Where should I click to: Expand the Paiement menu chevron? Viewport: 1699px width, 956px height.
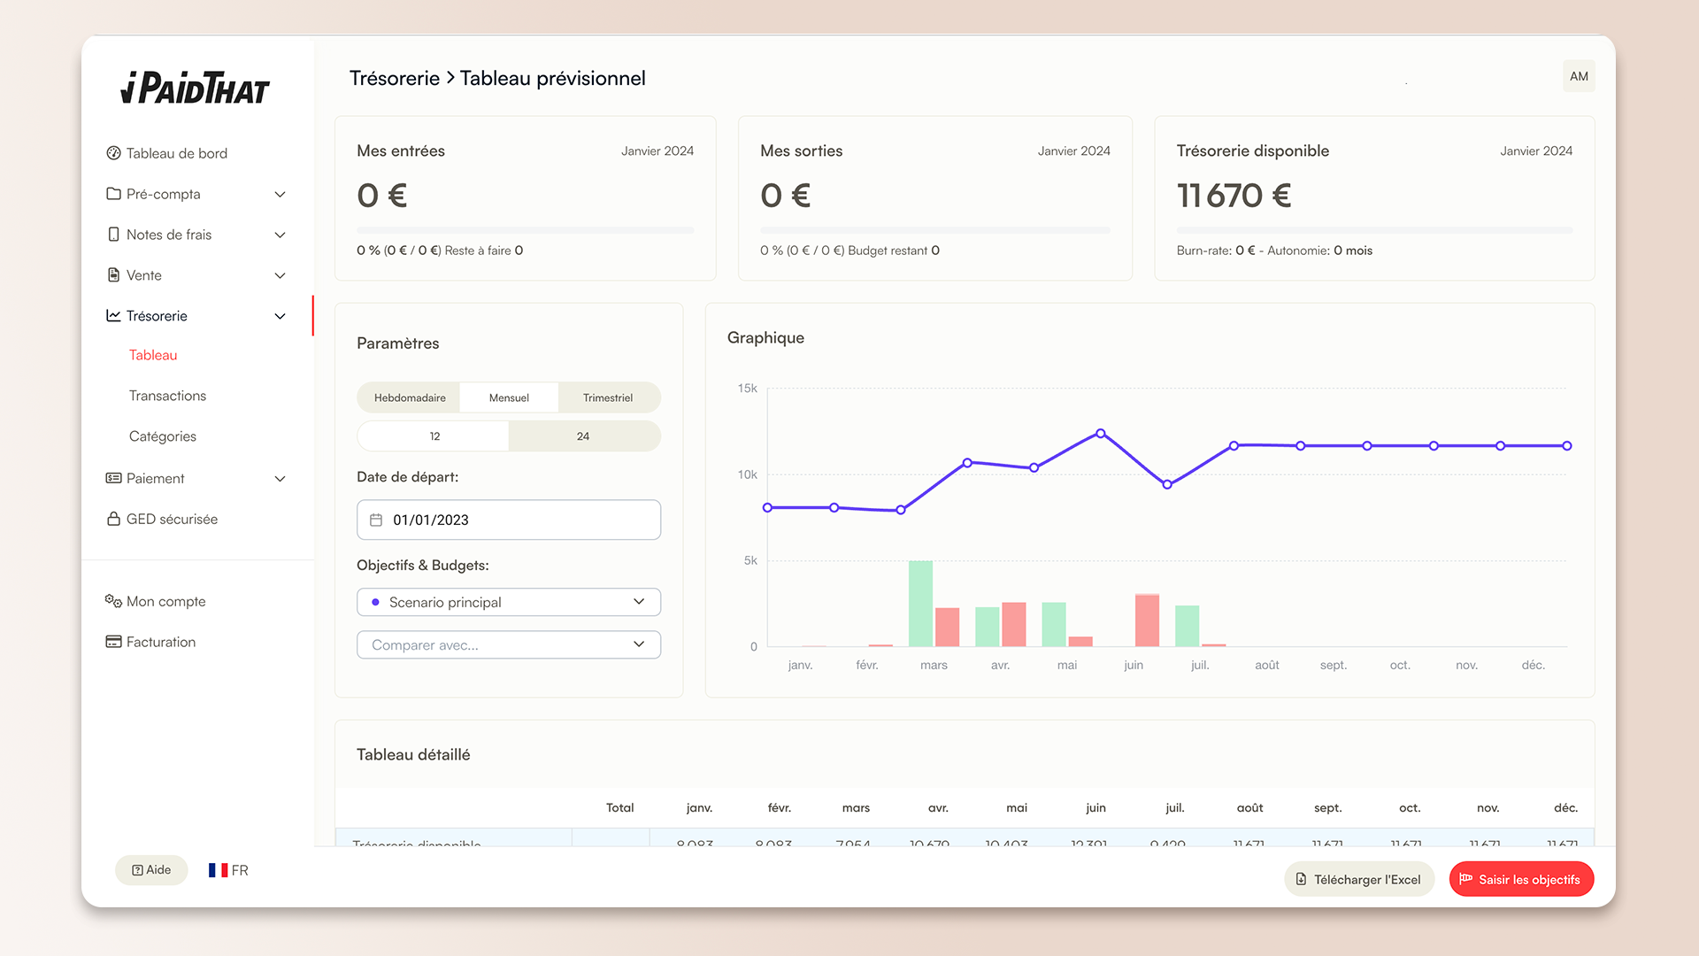click(x=280, y=478)
